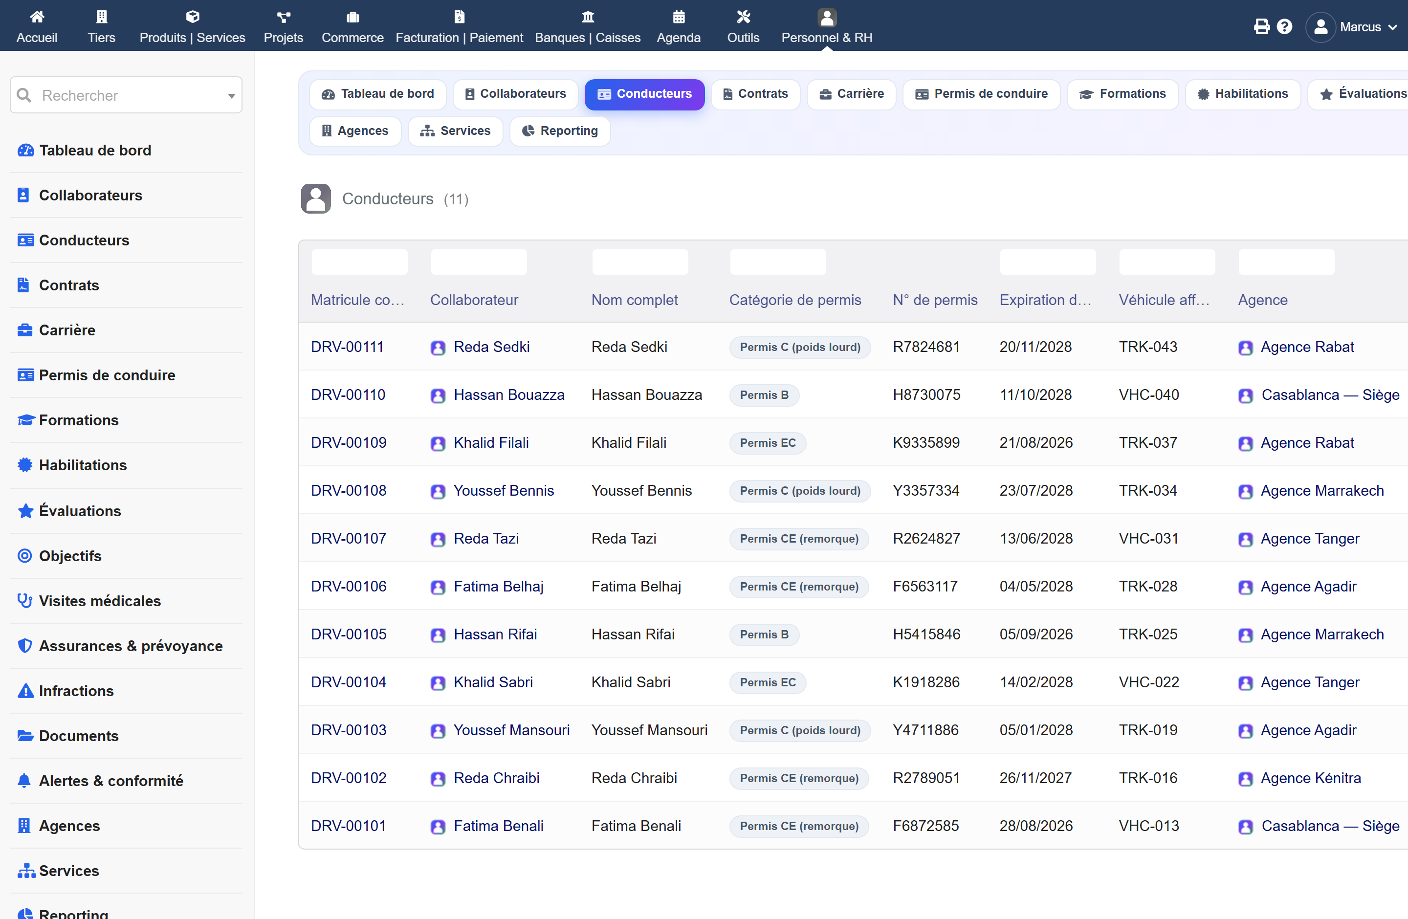Switch to the Permis de conduire tab
This screenshot has height=919, width=1408.
coord(982,94)
